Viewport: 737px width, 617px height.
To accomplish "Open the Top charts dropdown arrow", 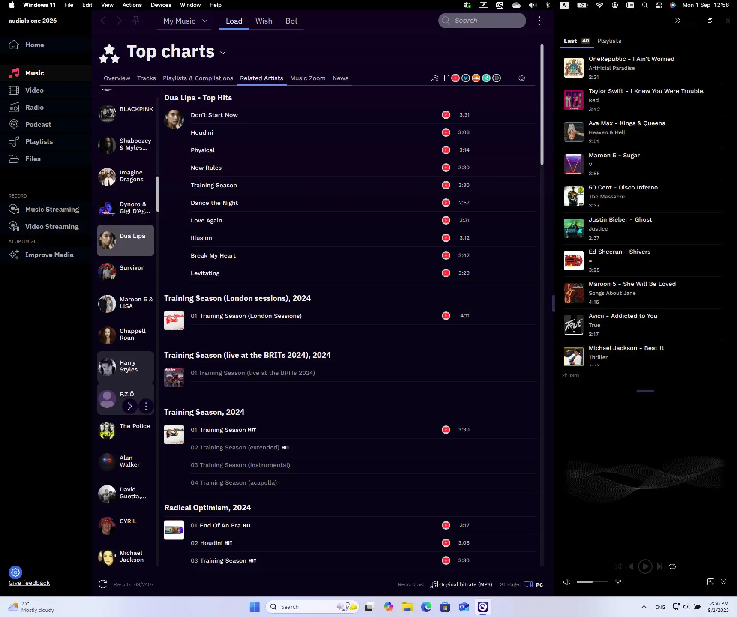I will (223, 53).
